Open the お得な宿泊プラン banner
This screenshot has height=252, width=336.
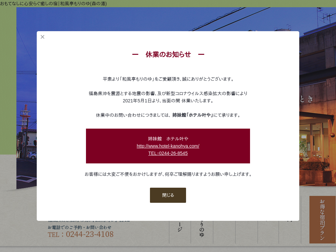323,220
